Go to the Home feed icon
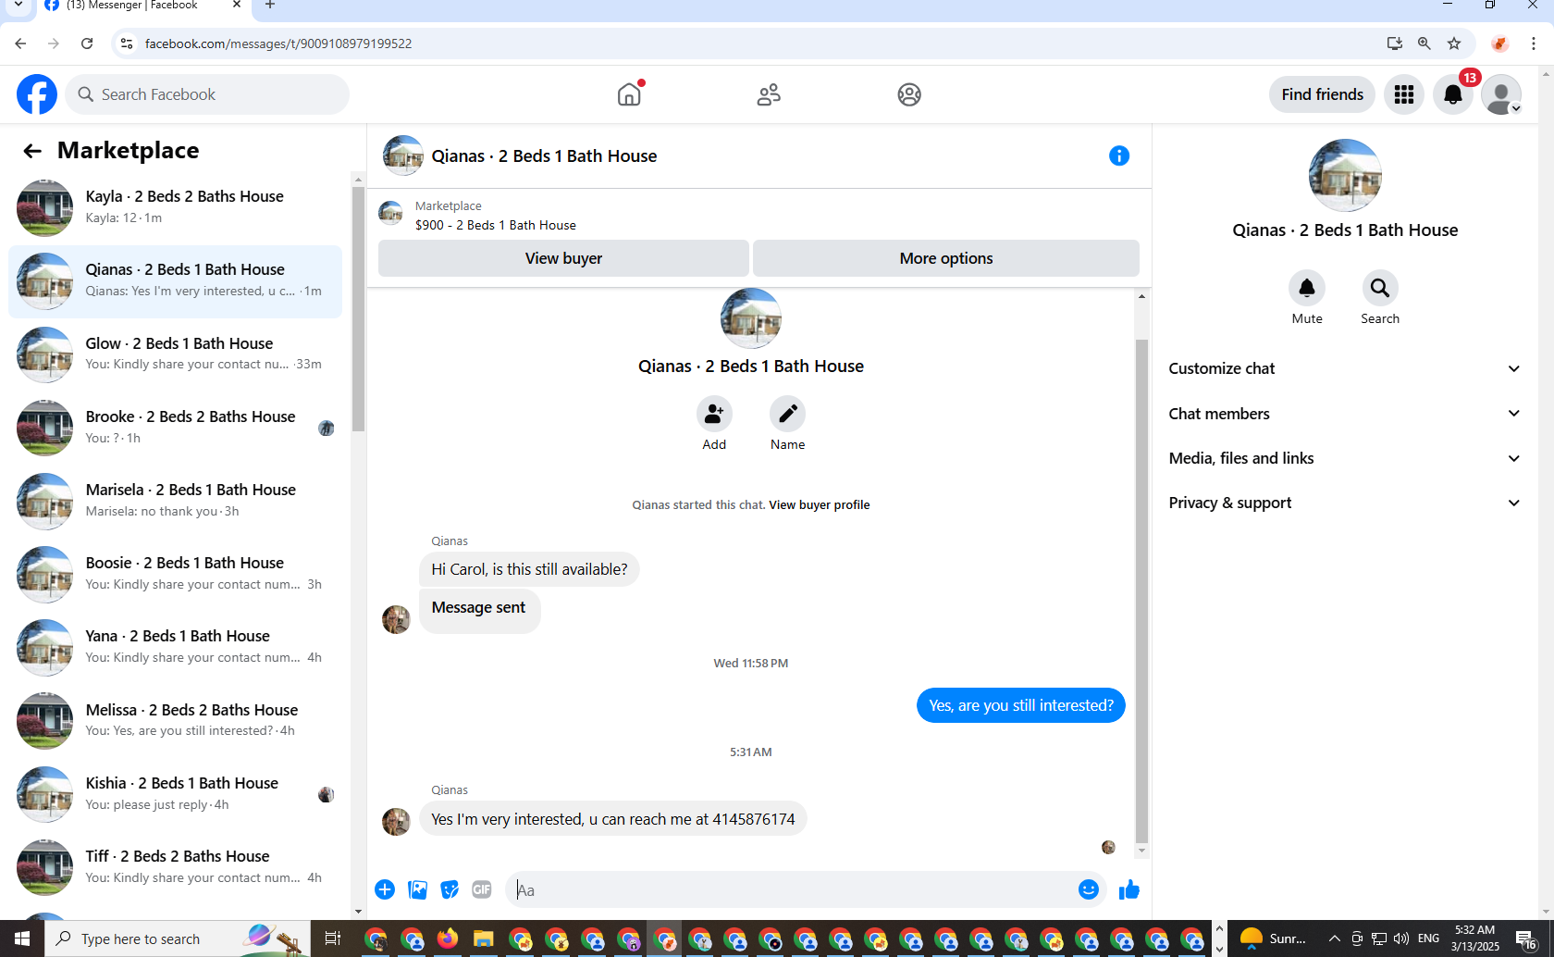Image resolution: width=1554 pixels, height=957 pixels. [629, 94]
